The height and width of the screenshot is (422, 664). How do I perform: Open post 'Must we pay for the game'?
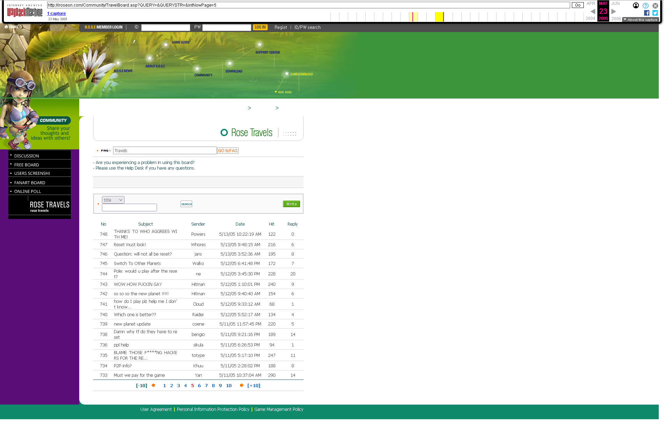[139, 375]
